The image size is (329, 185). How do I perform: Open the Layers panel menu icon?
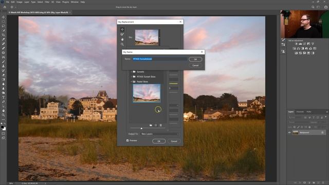click(327, 112)
